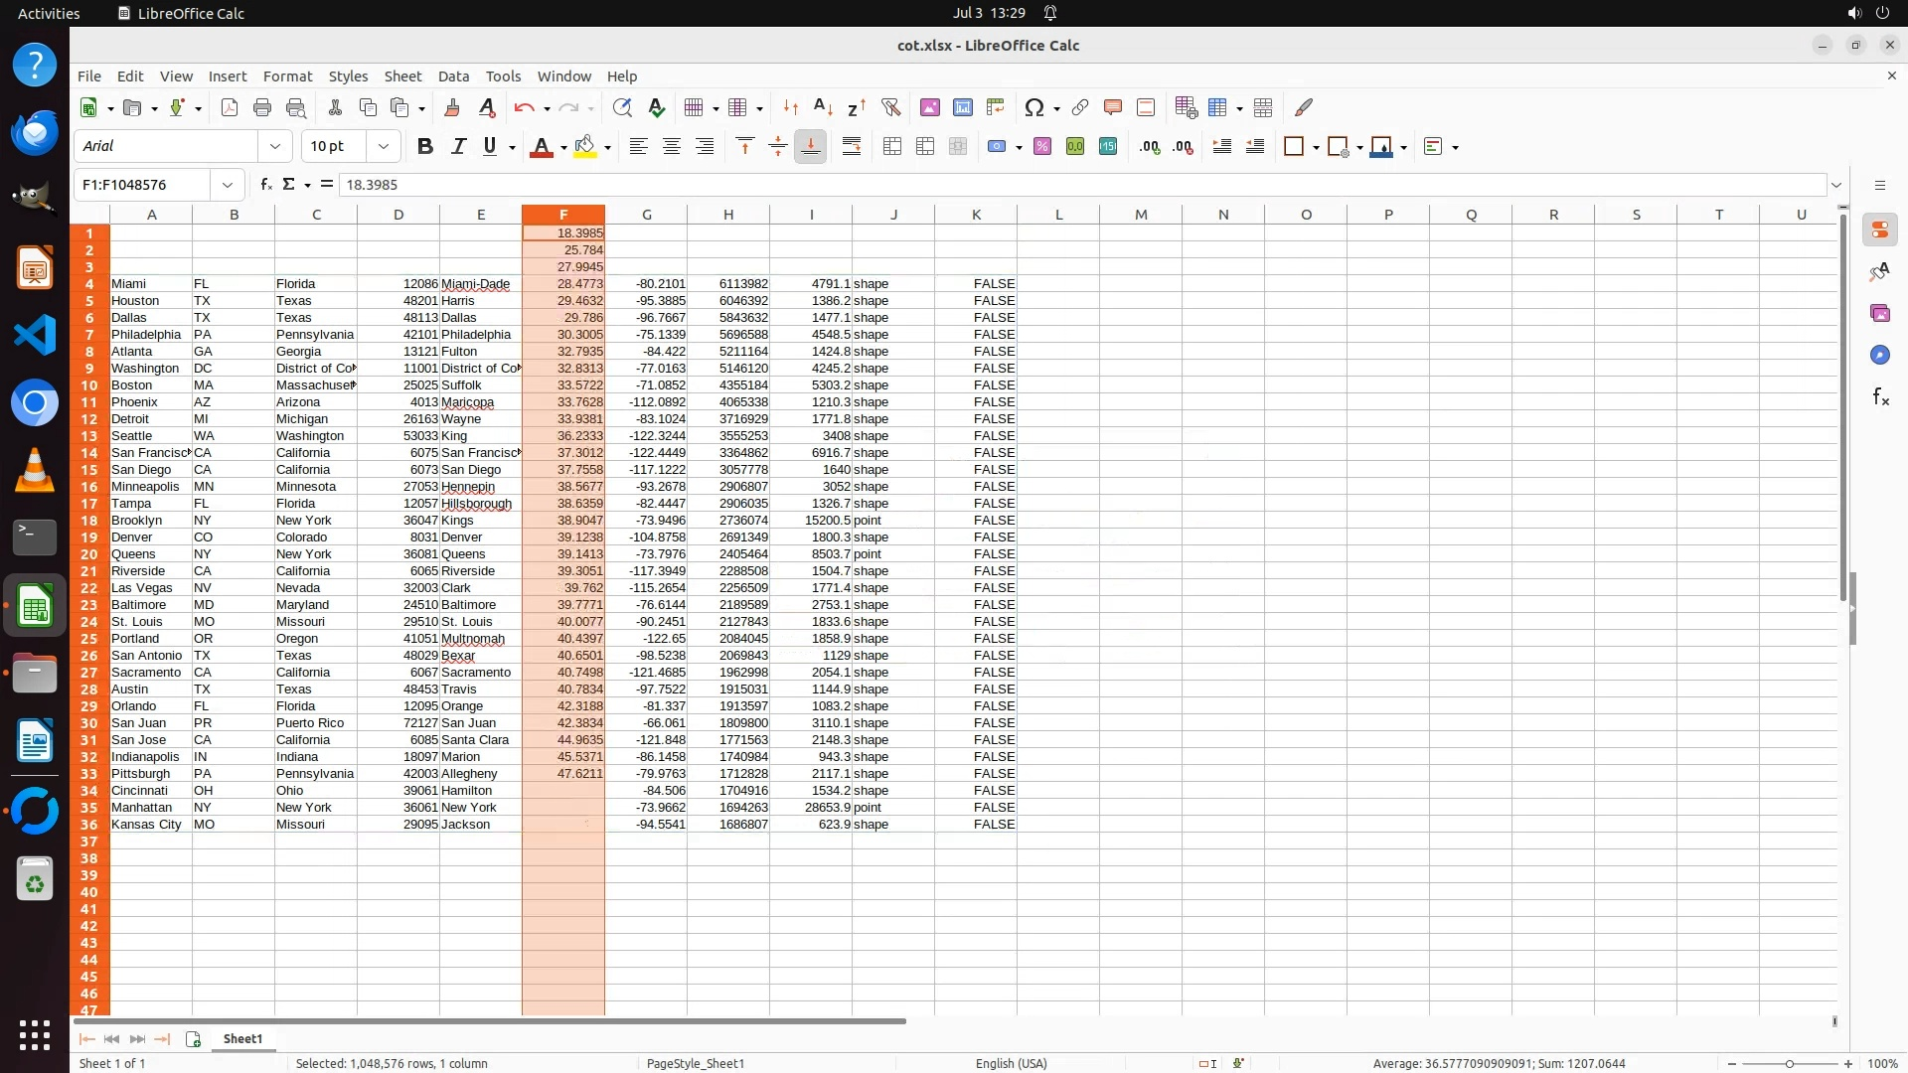Toggle italic text style
Screen dimensions: 1908x1073
point(458,147)
